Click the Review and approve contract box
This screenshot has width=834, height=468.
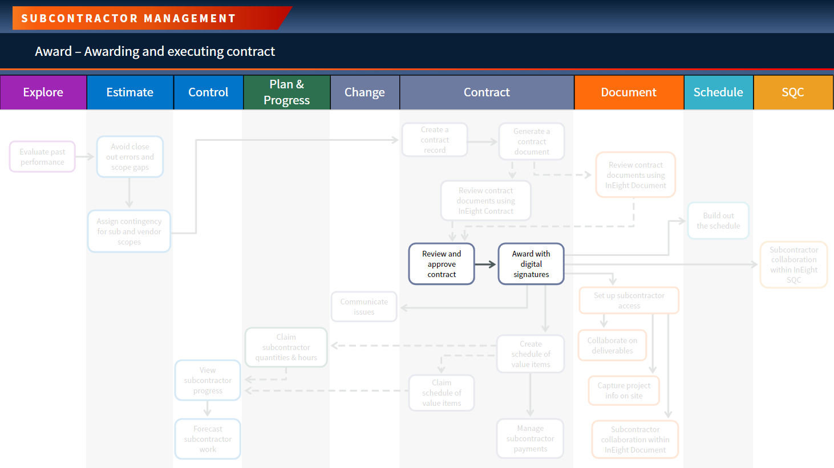(442, 264)
